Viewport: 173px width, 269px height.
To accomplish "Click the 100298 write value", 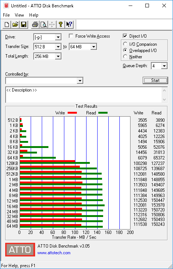I will [140, 163].
